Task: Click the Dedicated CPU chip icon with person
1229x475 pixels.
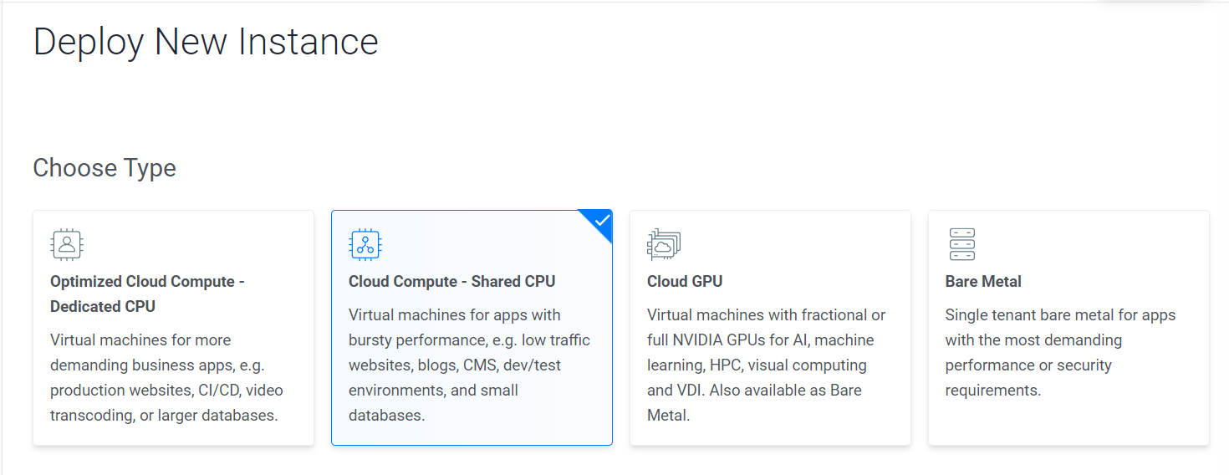Action: pyautogui.click(x=67, y=244)
